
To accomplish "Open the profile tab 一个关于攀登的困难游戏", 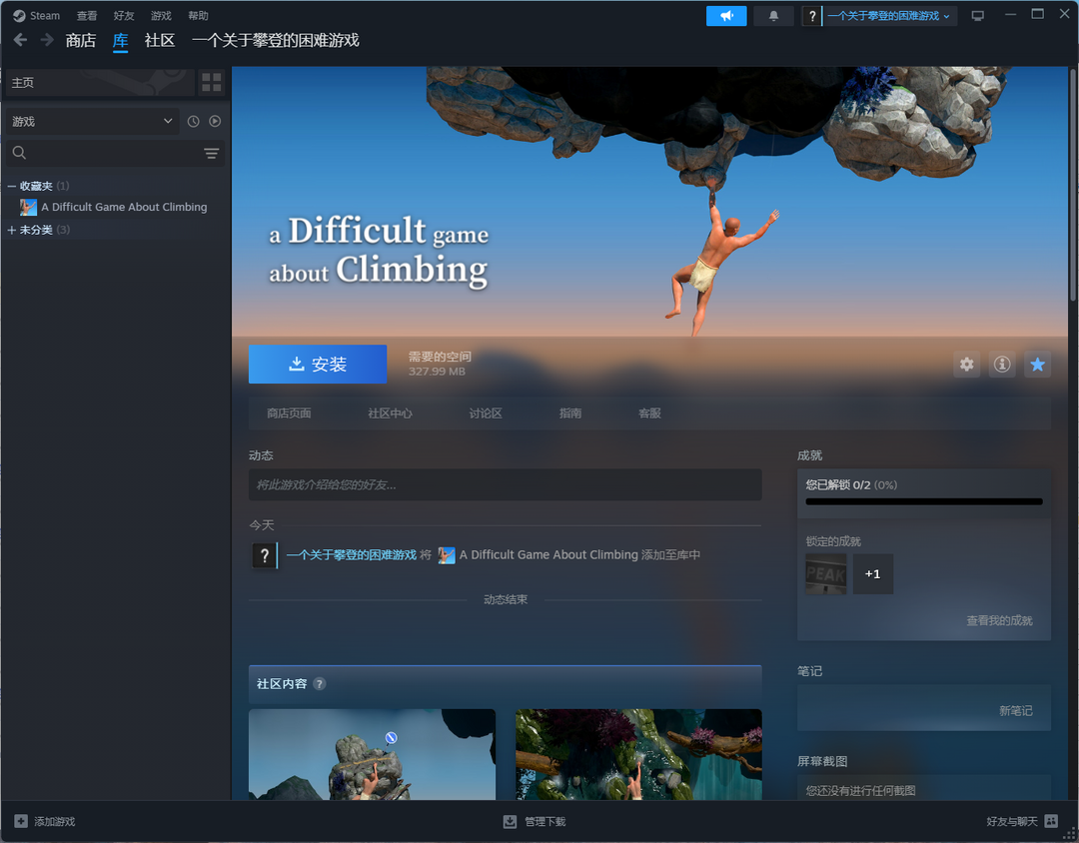I will [276, 40].
